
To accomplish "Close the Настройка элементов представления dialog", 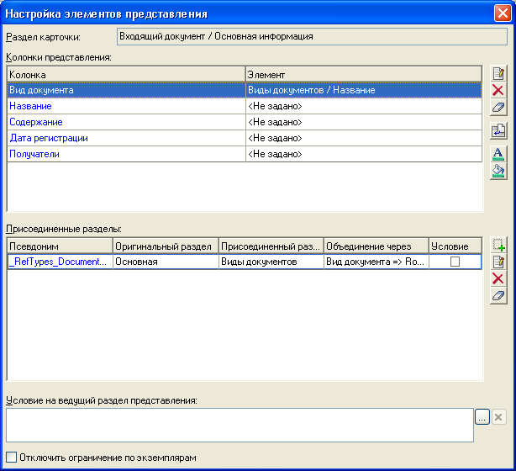I will point(502,14).
